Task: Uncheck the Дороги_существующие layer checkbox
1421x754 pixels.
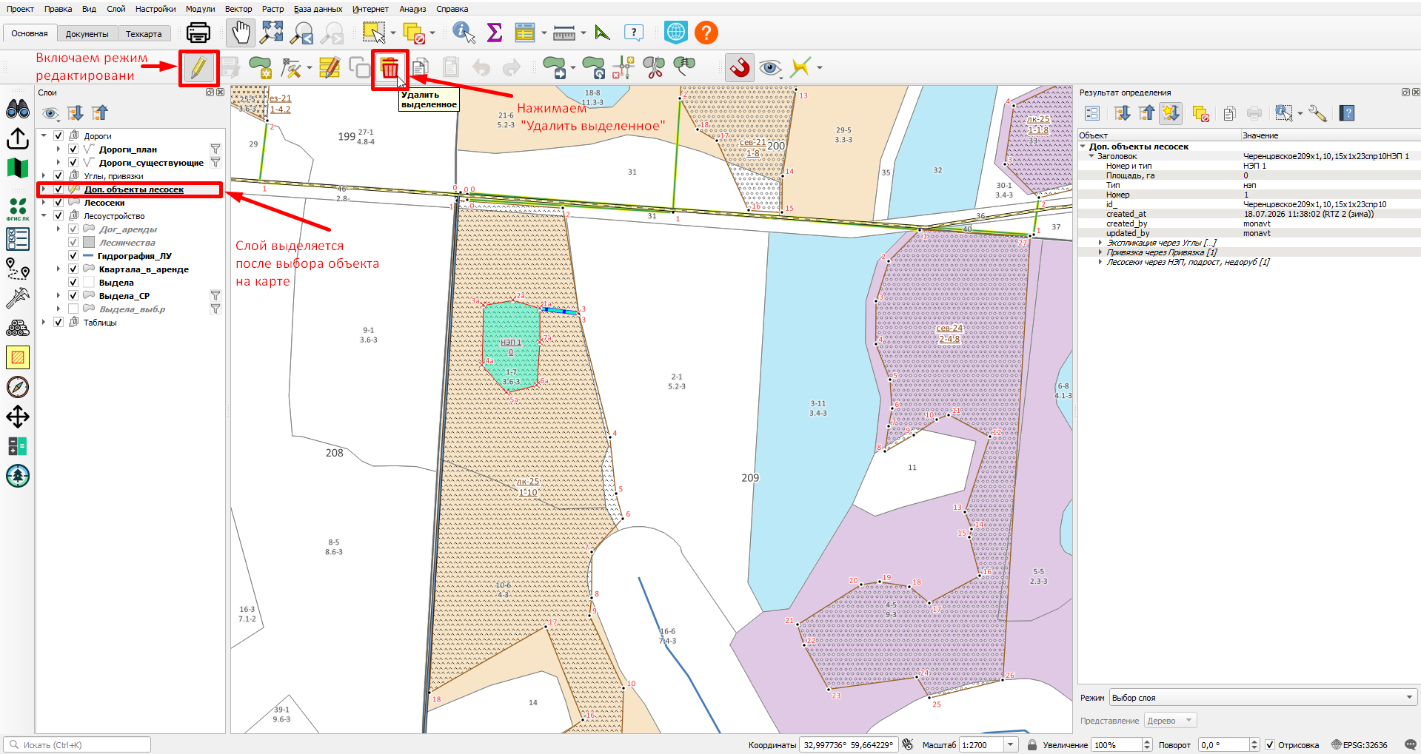Action: pos(73,163)
